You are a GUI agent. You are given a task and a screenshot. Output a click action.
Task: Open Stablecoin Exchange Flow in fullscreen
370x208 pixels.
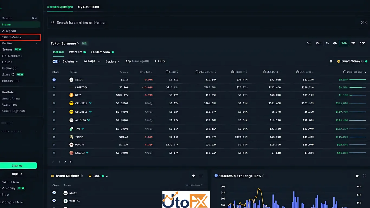click(365, 176)
